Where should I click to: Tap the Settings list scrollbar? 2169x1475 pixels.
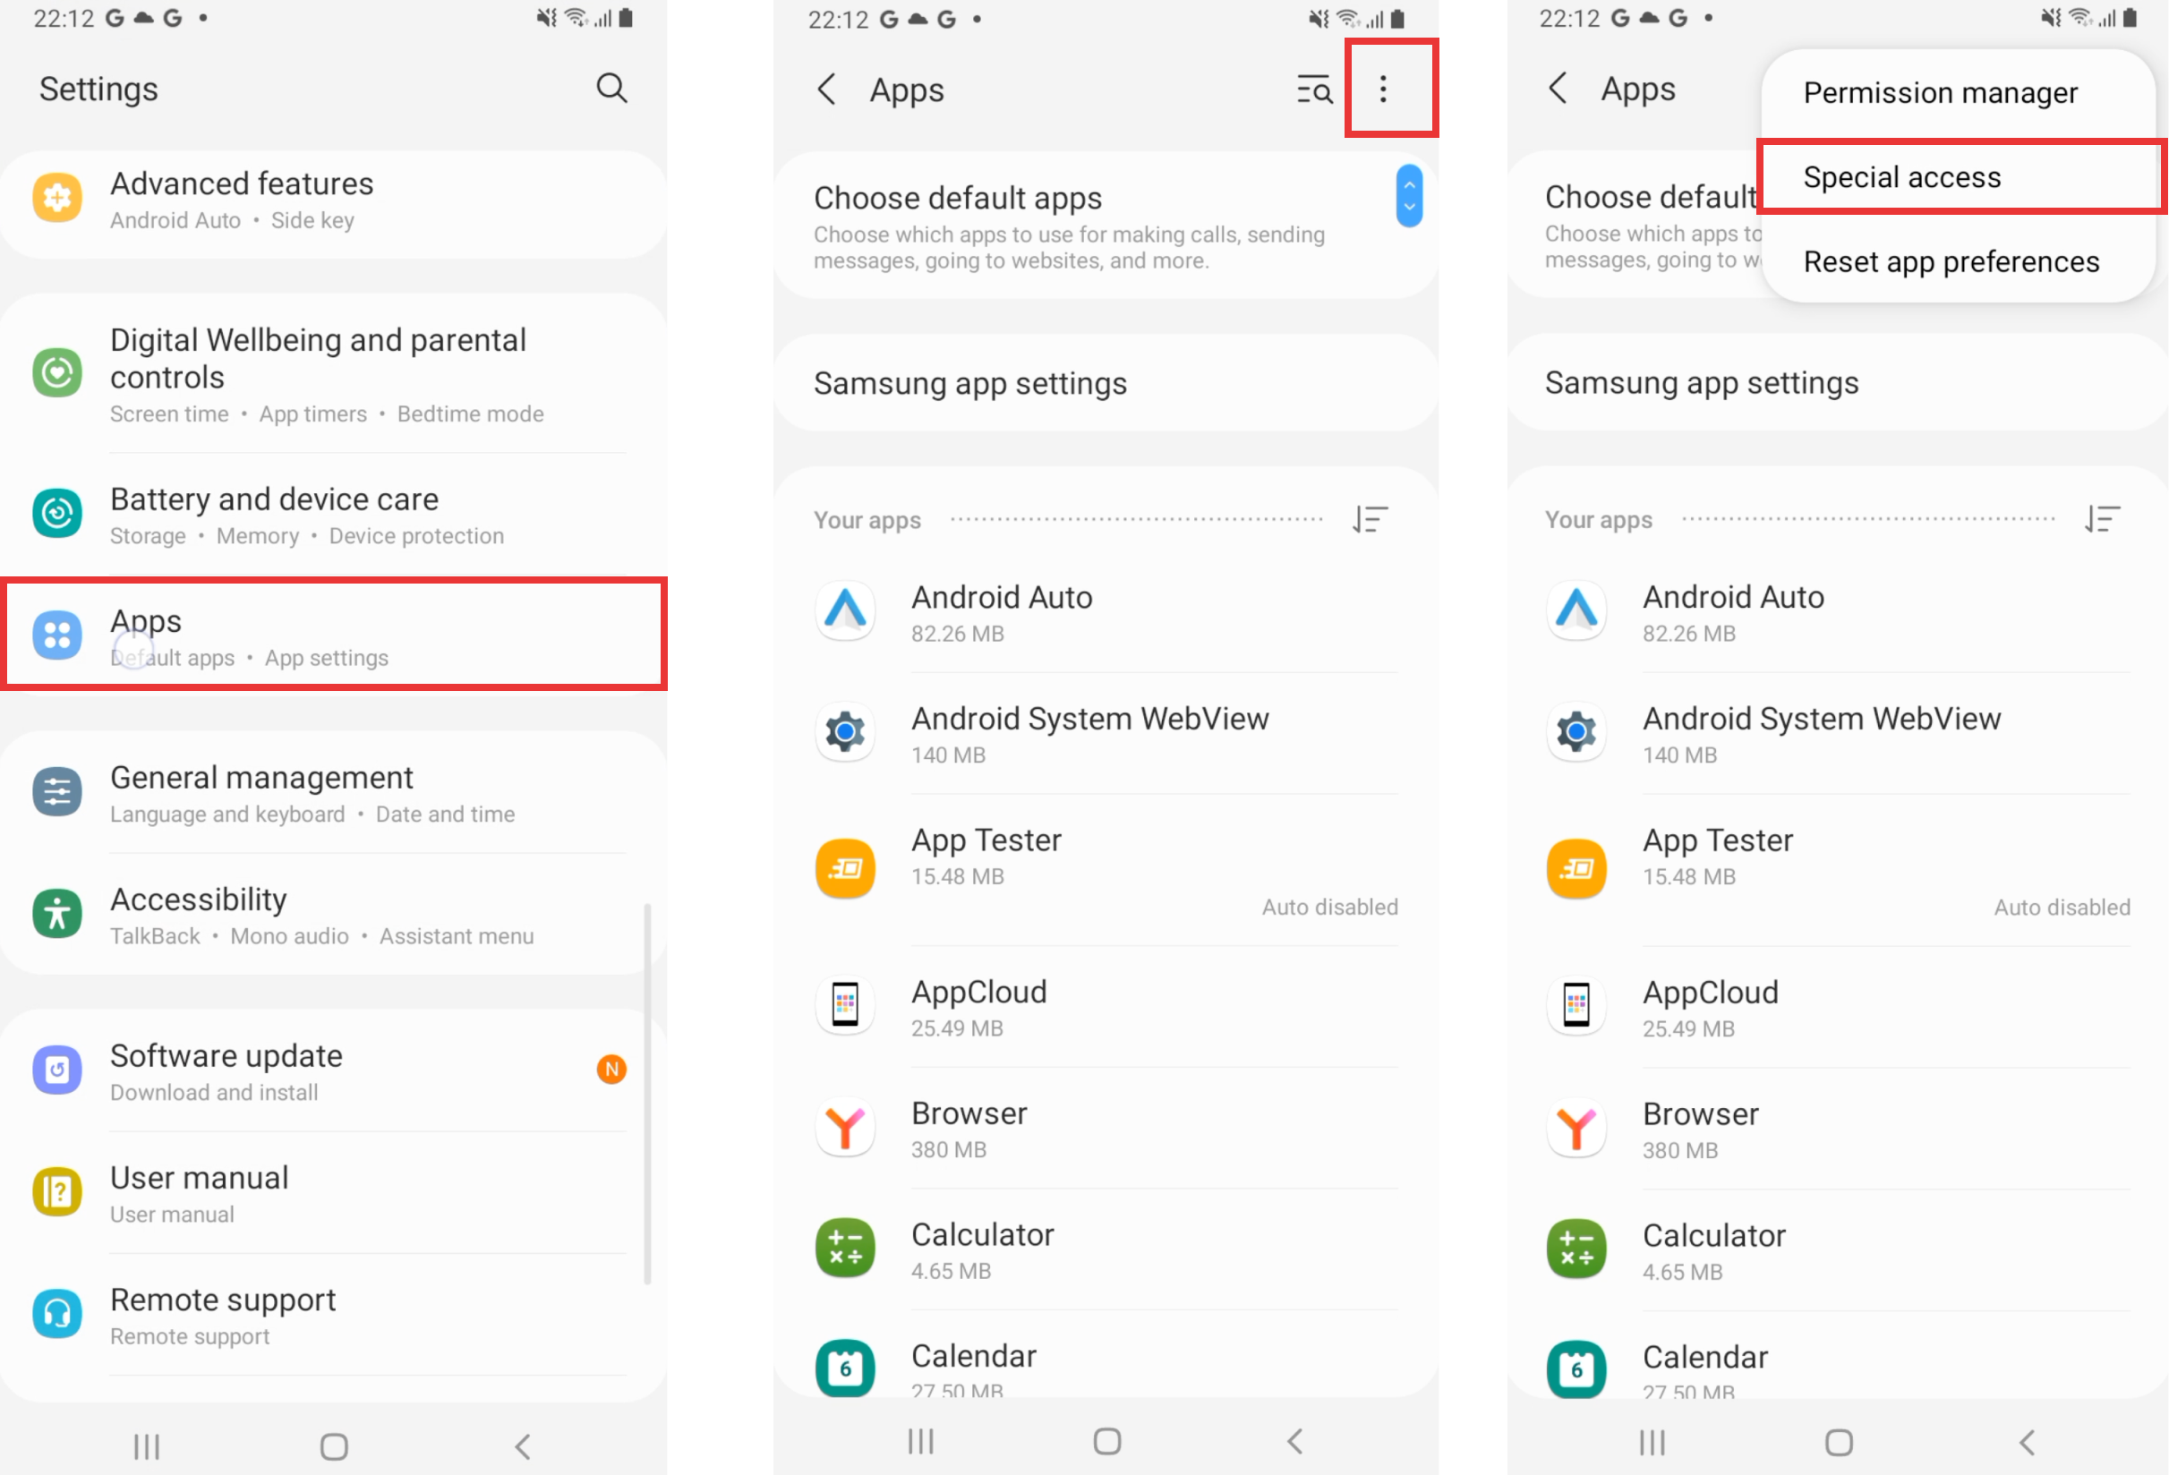[647, 1096]
